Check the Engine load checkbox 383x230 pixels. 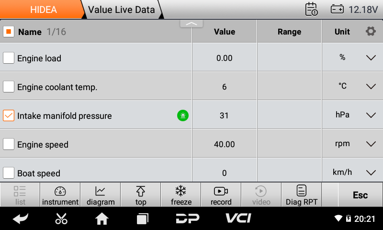point(9,58)
